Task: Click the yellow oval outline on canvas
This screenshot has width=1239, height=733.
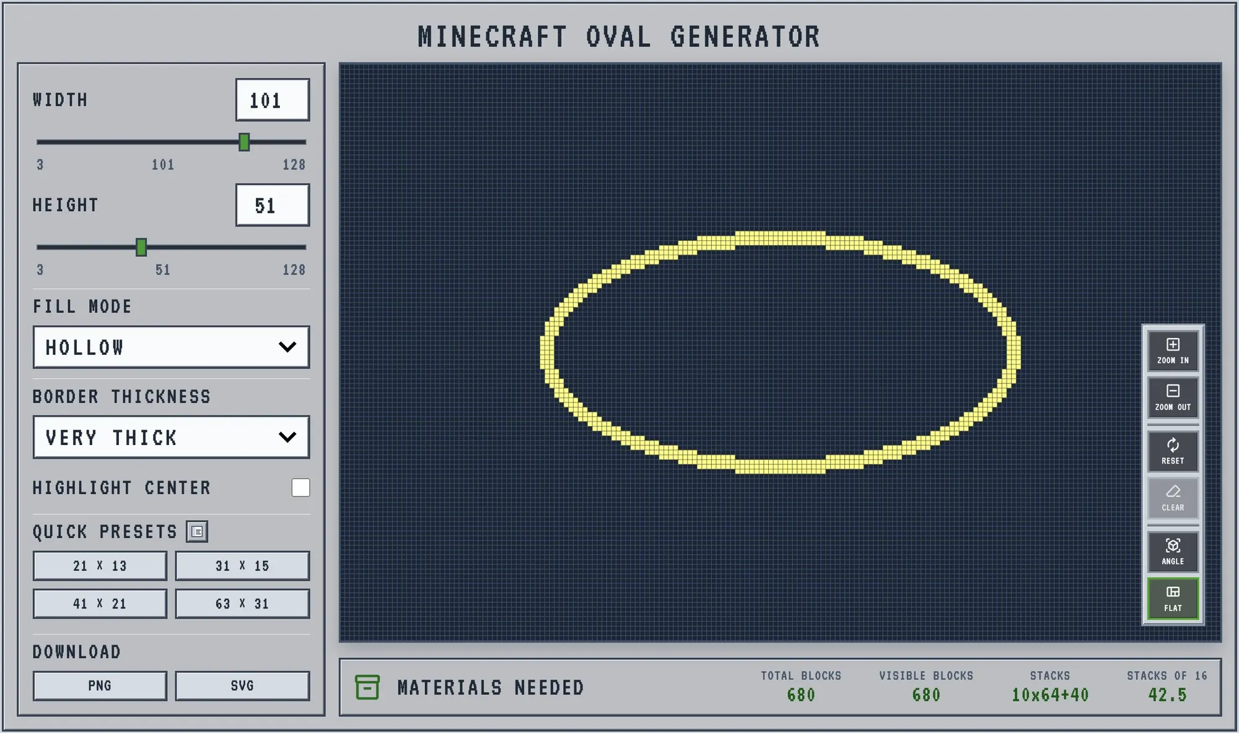Action: [x=781, y=238]
